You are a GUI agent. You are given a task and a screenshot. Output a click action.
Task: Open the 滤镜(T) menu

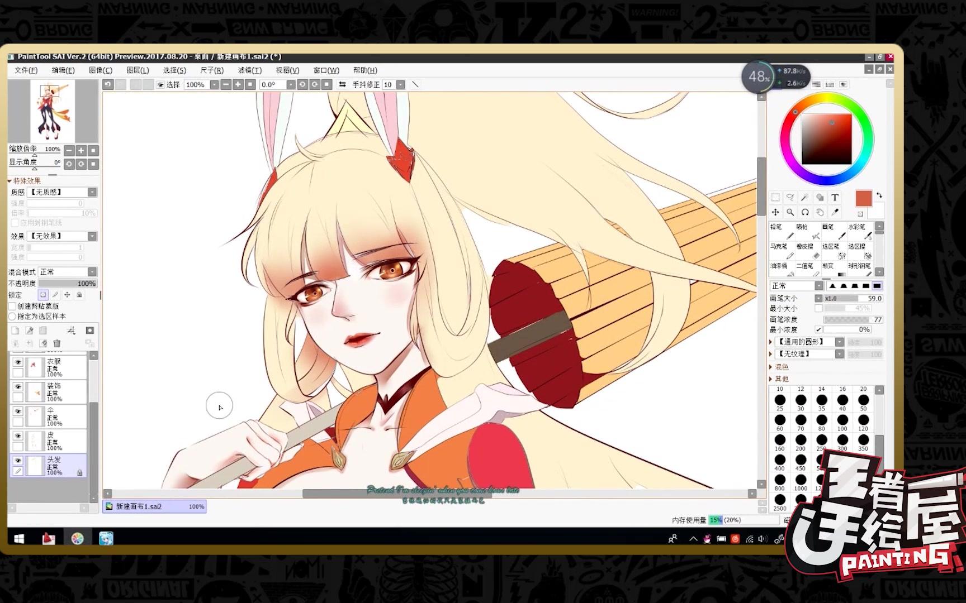[250, 70]
